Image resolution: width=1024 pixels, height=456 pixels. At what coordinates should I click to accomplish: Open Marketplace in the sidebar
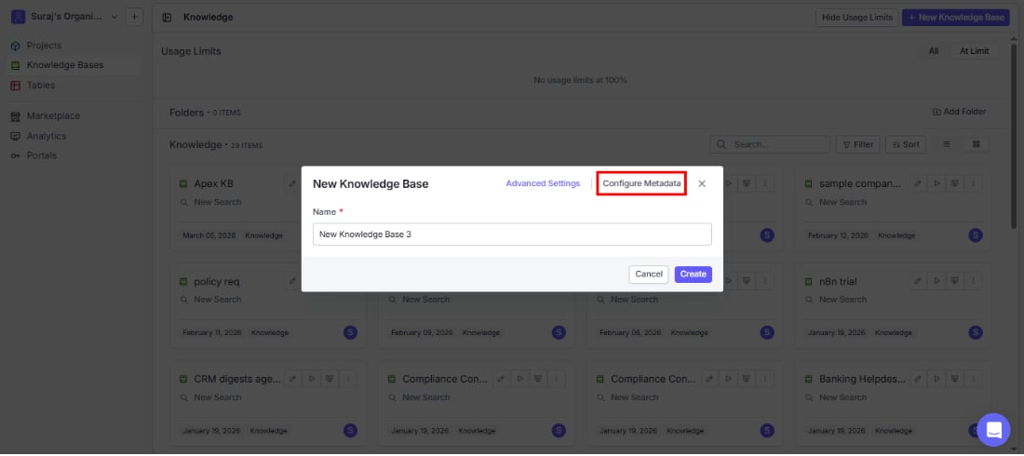(53, 116)
